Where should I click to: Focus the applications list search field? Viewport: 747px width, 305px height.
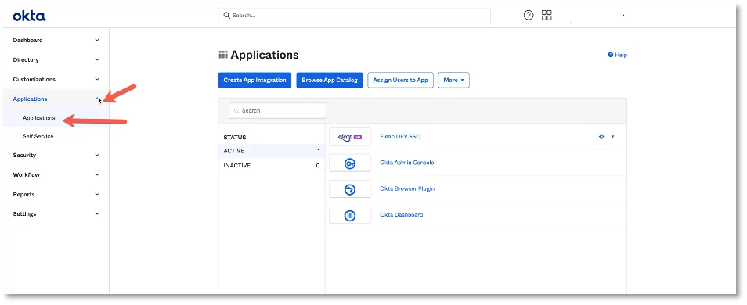click(x=278, y=110)
